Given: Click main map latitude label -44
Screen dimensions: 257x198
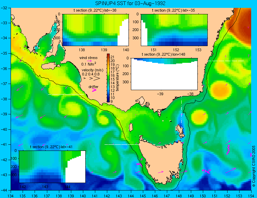Looking at the screenshot, I should [4, 190].
